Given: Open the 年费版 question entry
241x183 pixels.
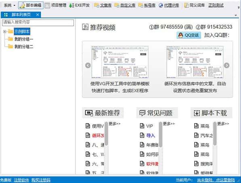Looking at the screenshot, I should point(152,145).
